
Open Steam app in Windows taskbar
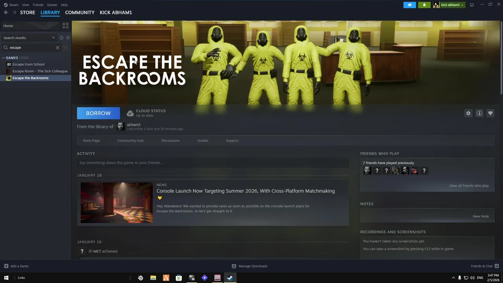click(230, 277)
